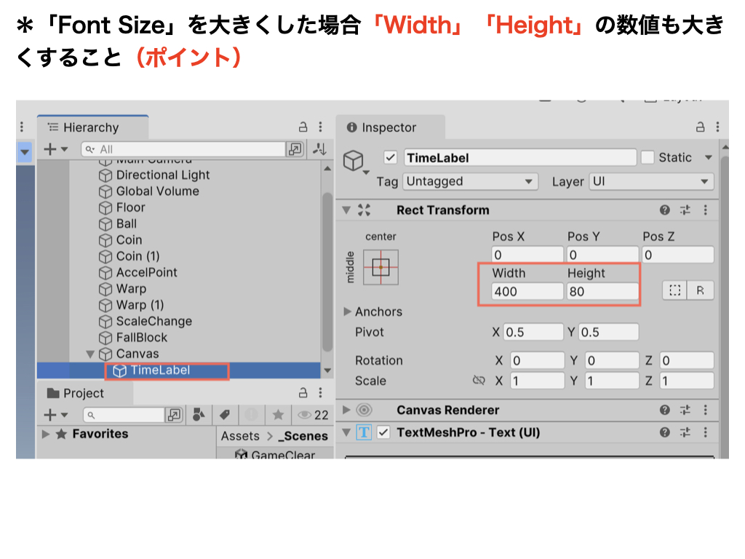Open the Tag dropdown showing Untagged
745x559 pixels.
469,181
